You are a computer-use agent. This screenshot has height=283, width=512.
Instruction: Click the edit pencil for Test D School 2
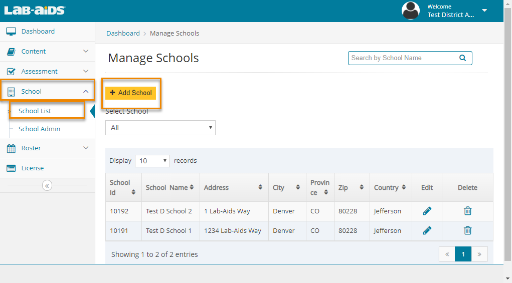pyautogui.click(x=427, y=211)
